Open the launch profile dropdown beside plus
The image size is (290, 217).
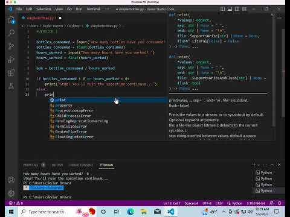tap(259, 165)
